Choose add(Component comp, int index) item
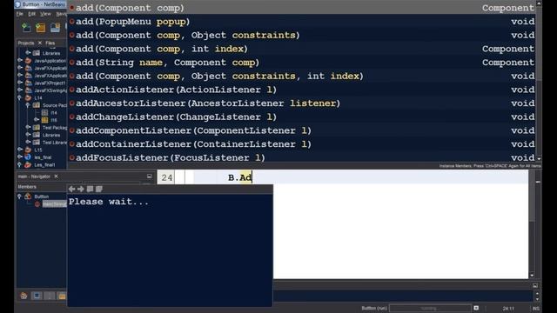 tap(302, 49)
